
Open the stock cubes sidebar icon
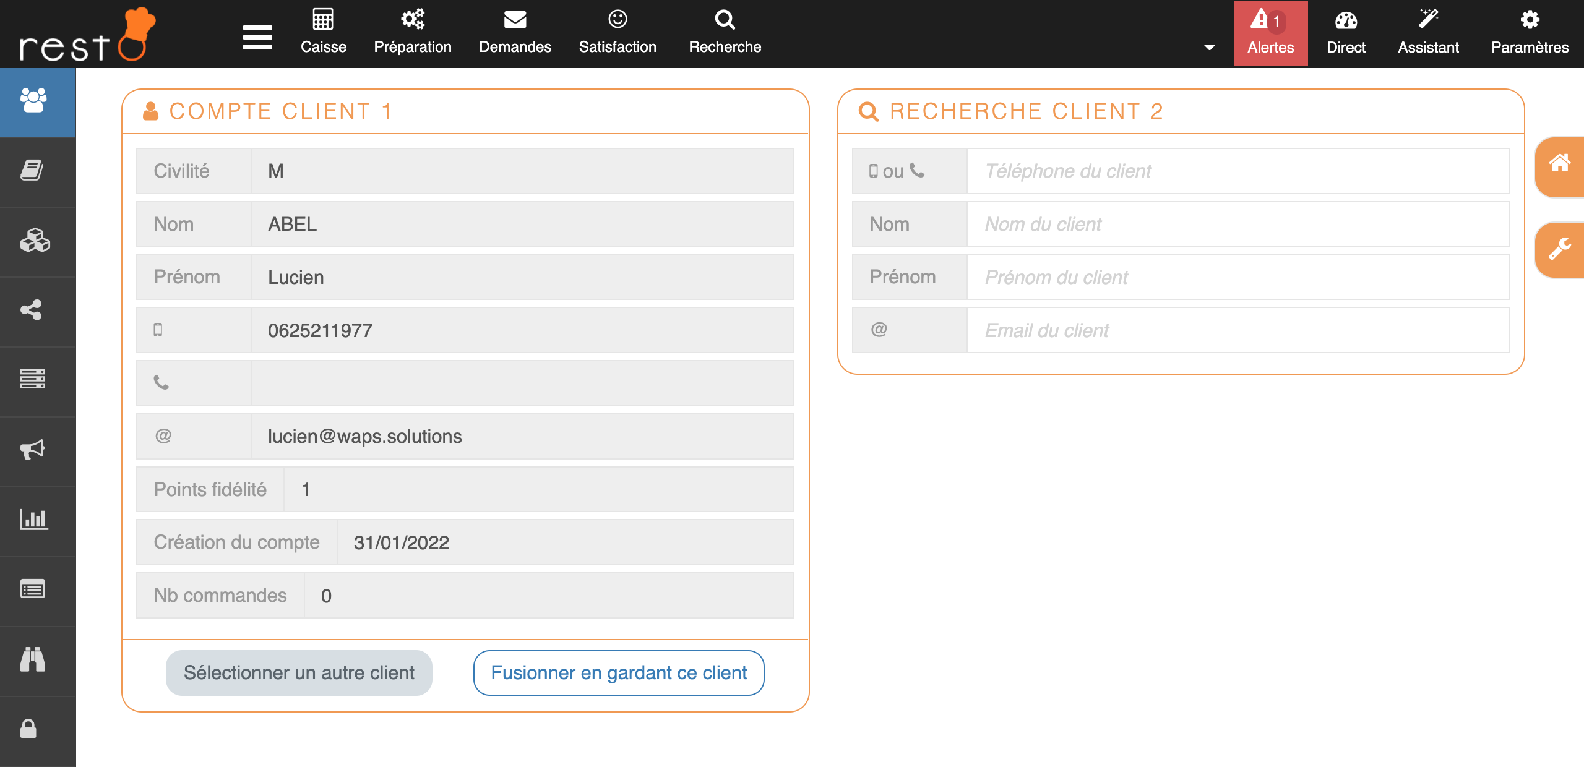point(35,241)
